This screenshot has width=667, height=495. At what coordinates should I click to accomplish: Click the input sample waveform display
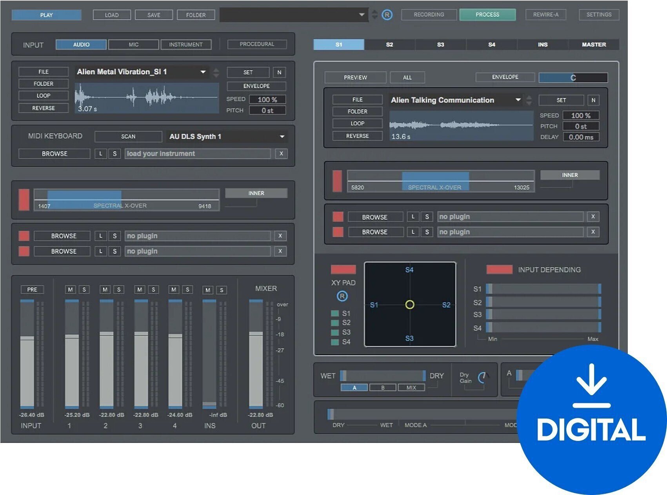click(x=147, y=98)
